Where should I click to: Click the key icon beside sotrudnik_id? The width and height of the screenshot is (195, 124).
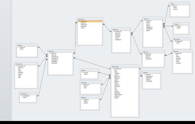coord(113,69)
